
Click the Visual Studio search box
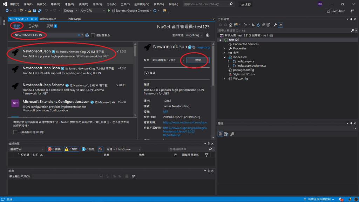coord(208,4)
